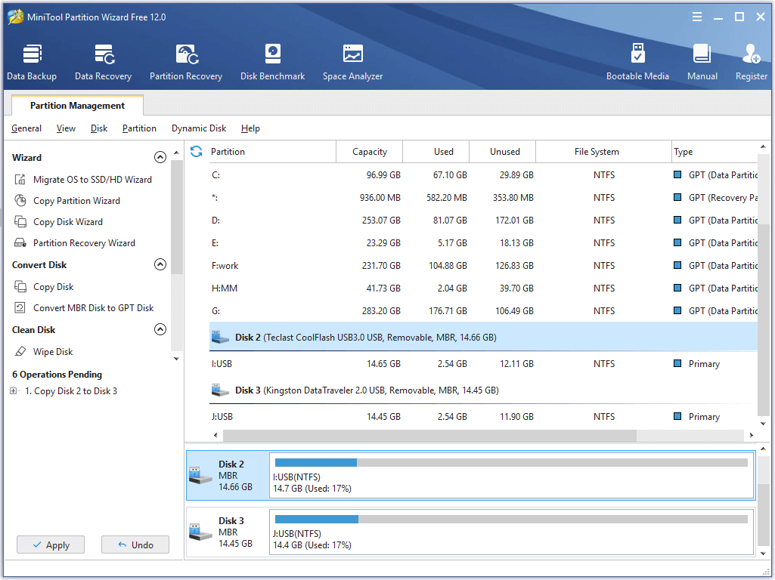This screenshot has height=580, width=775.
Task: Select the I:USB partition row
Action: click(x=483, y=364)
